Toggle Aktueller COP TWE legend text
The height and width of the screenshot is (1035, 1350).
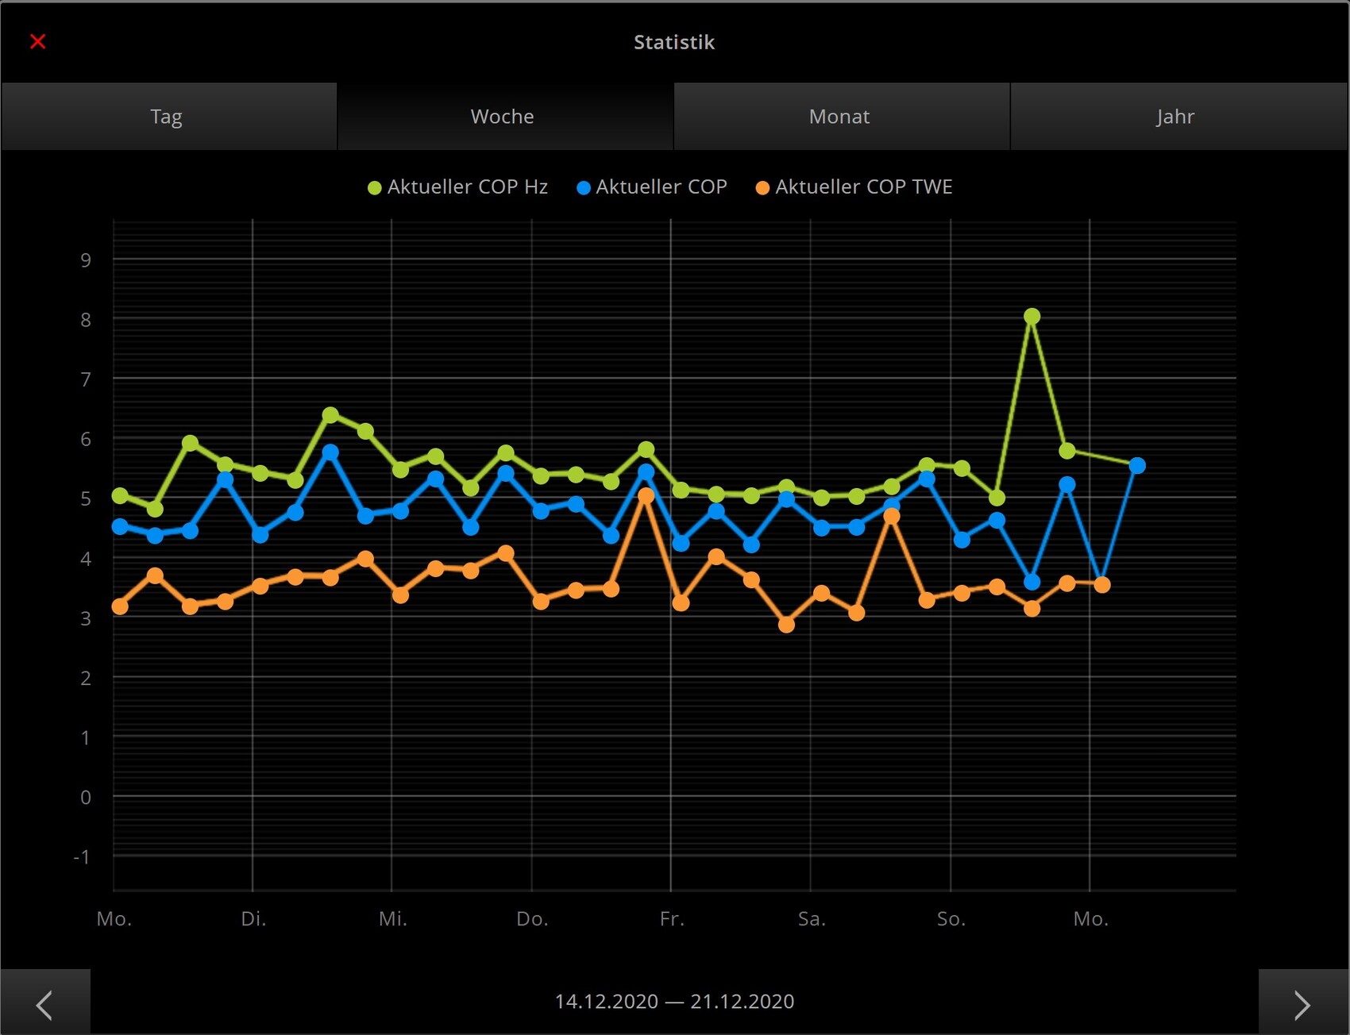pyautogui.click(x=863, y=187)
